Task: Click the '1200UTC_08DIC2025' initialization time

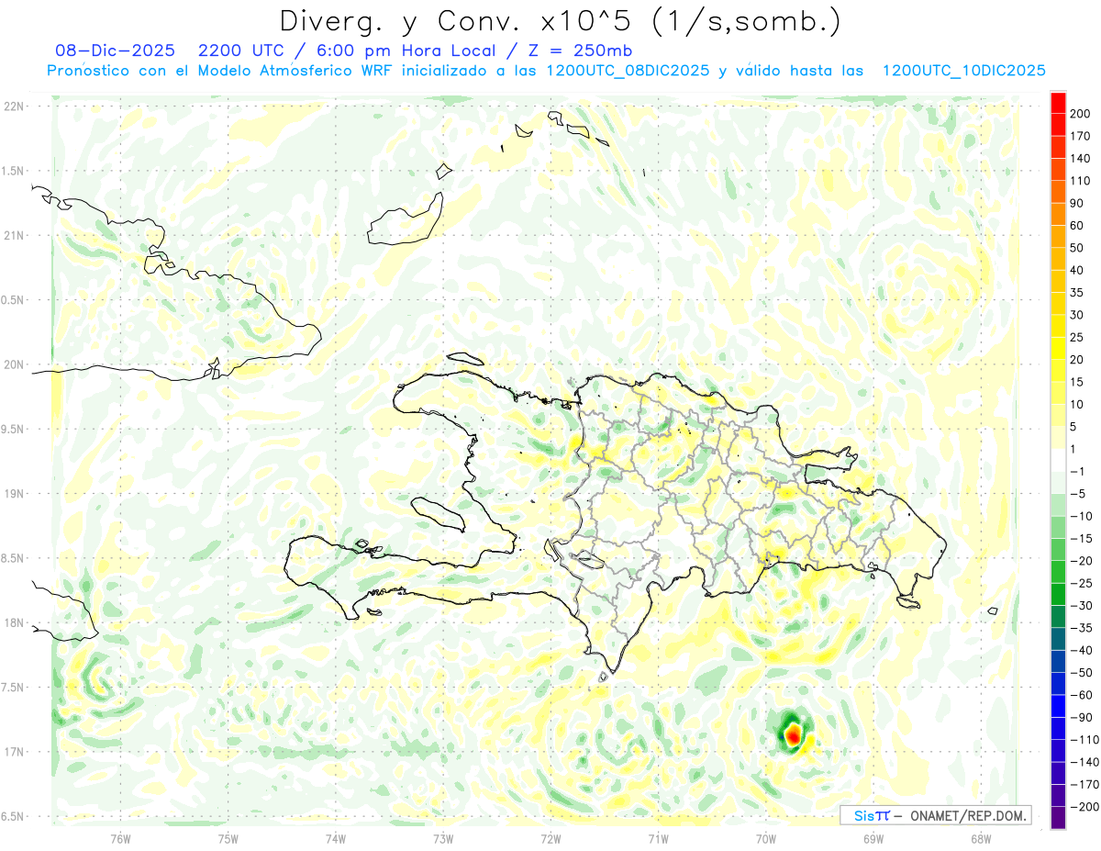Action: pos(627,71)
